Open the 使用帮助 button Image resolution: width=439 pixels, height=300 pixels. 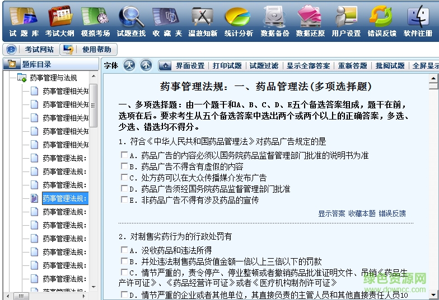pyautogui.click(x=88, y=49)
